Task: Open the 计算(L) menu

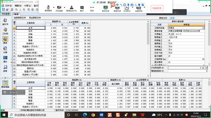Action: [28, 6]
